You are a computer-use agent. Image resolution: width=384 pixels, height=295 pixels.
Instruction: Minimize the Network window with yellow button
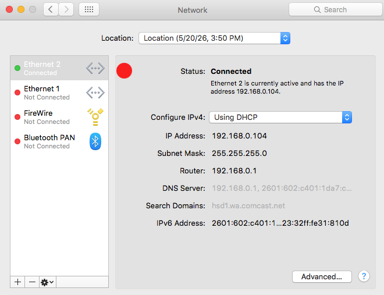[x=21, y=9]
